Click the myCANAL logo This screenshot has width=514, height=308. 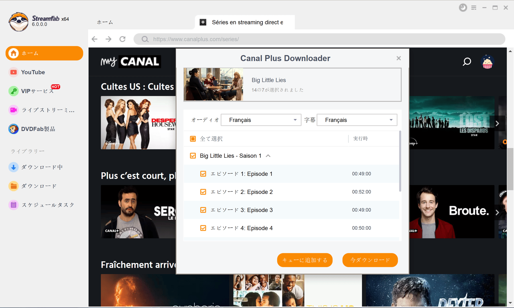tap(131, 62)
